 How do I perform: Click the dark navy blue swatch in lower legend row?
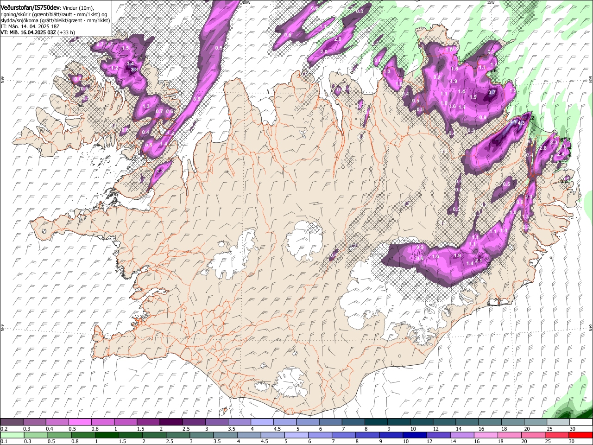[x=415, y=435]
